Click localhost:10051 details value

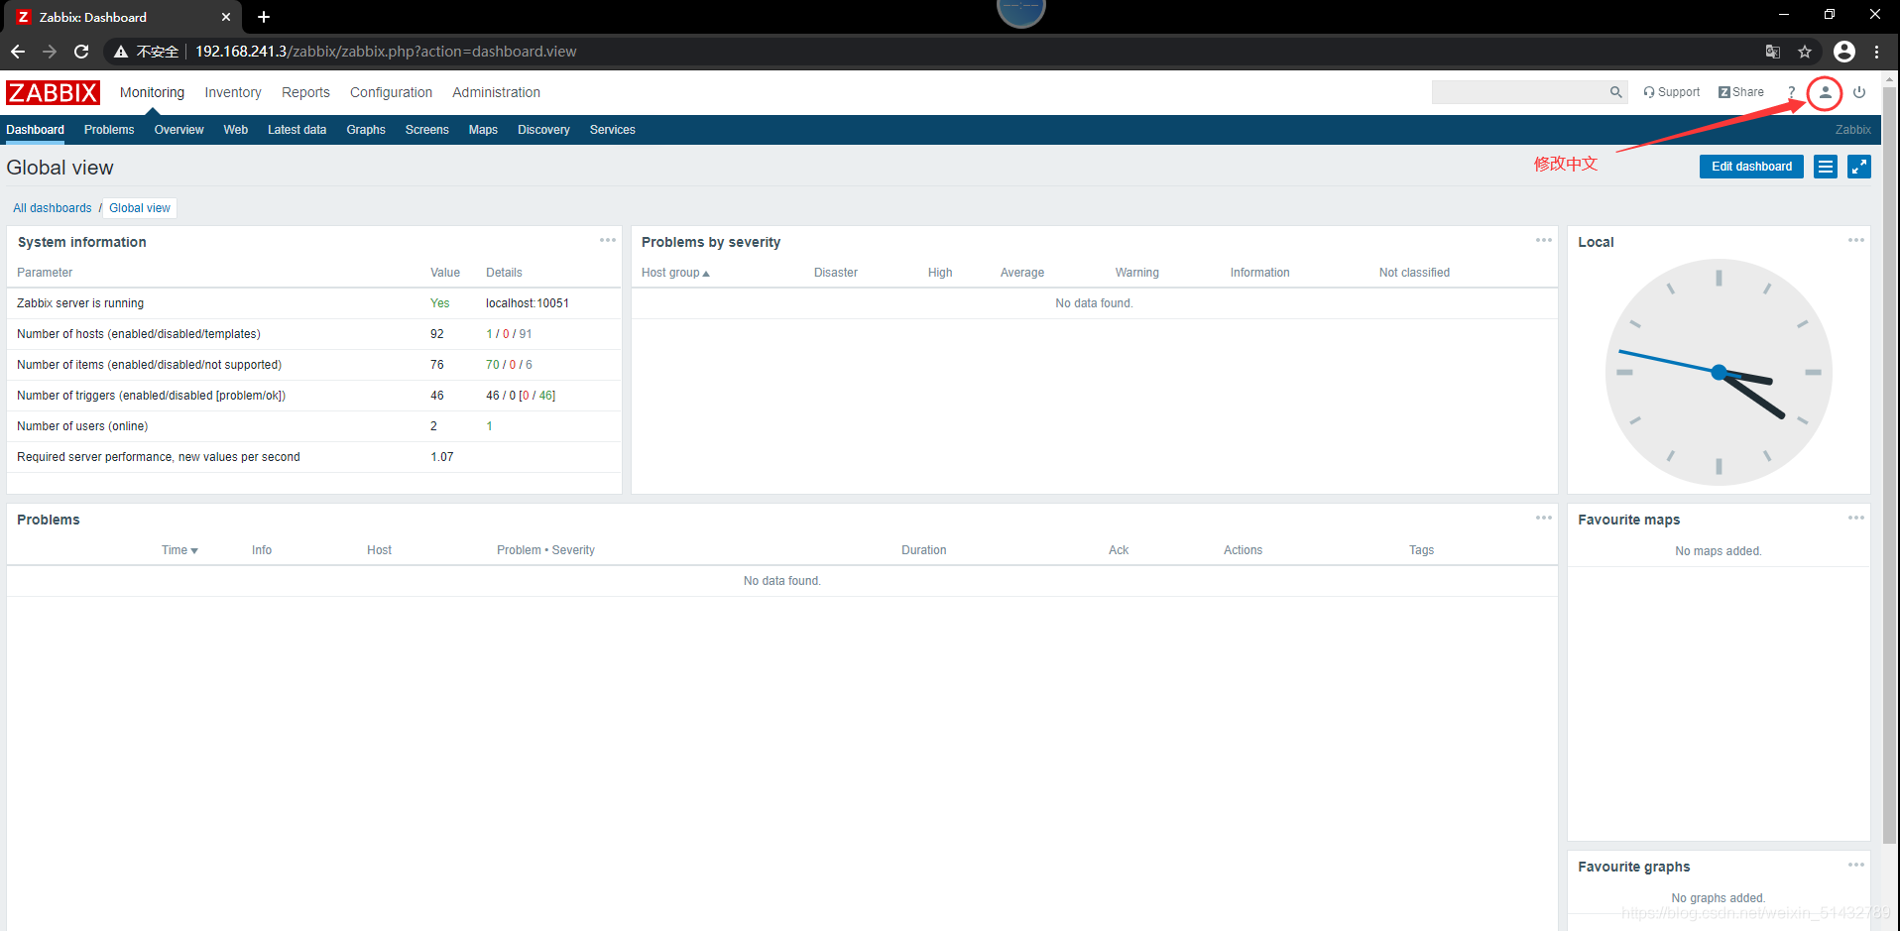(528, 303)
